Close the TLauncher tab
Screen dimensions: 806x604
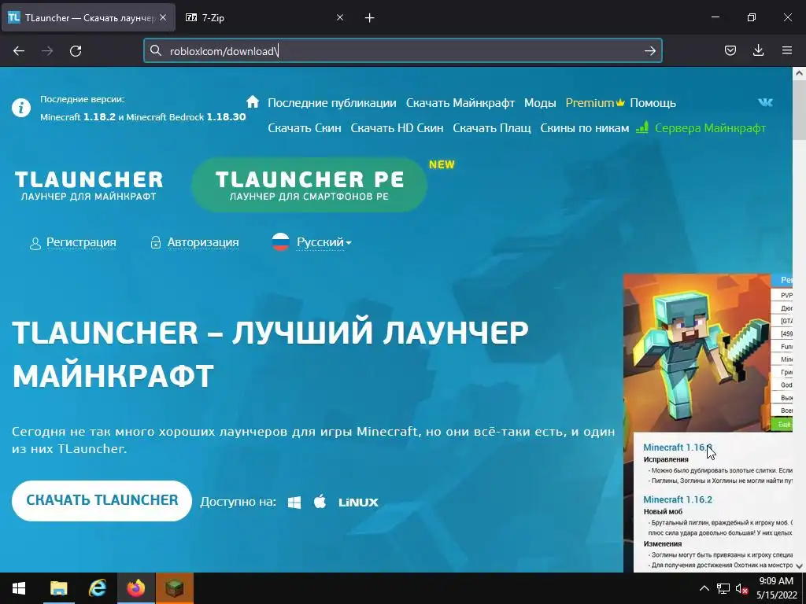point(163,17)
